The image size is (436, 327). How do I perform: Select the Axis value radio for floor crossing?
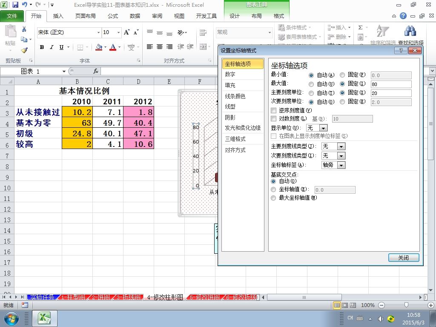point(273,189)
